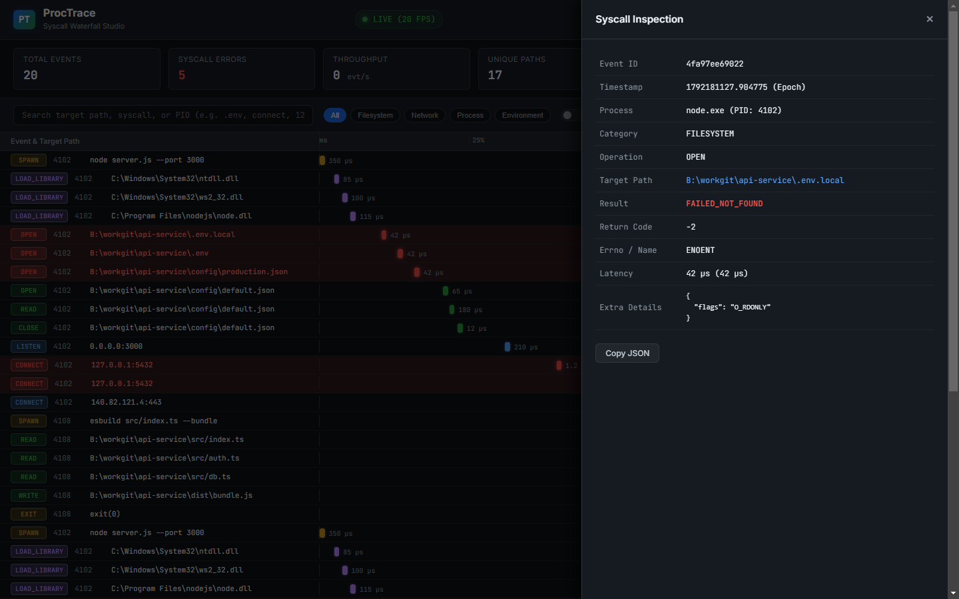Click the ENOENT errno value
This screenshot has width=959, height=599.
[x=701, y=250]
